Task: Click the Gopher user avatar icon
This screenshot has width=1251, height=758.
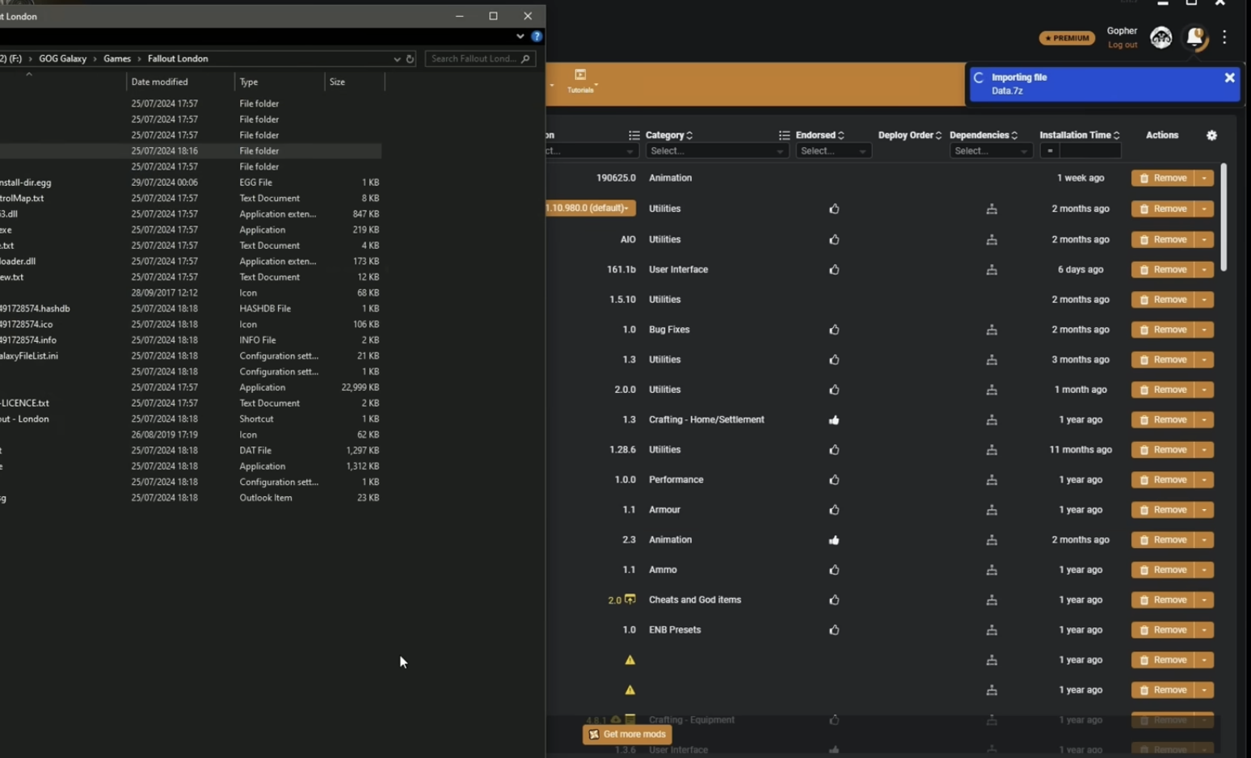Action: (1161, 37)
